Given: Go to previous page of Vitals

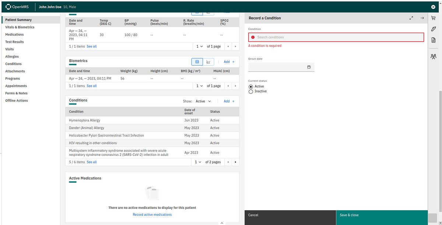Looking at the screenshot, I should (228, 46).
